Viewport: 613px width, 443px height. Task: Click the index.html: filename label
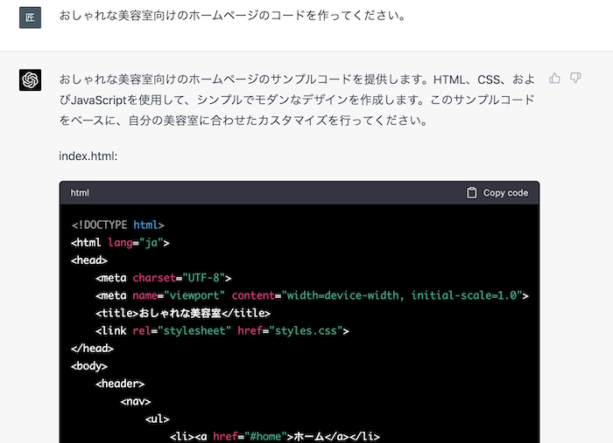(x=88, y=156)
